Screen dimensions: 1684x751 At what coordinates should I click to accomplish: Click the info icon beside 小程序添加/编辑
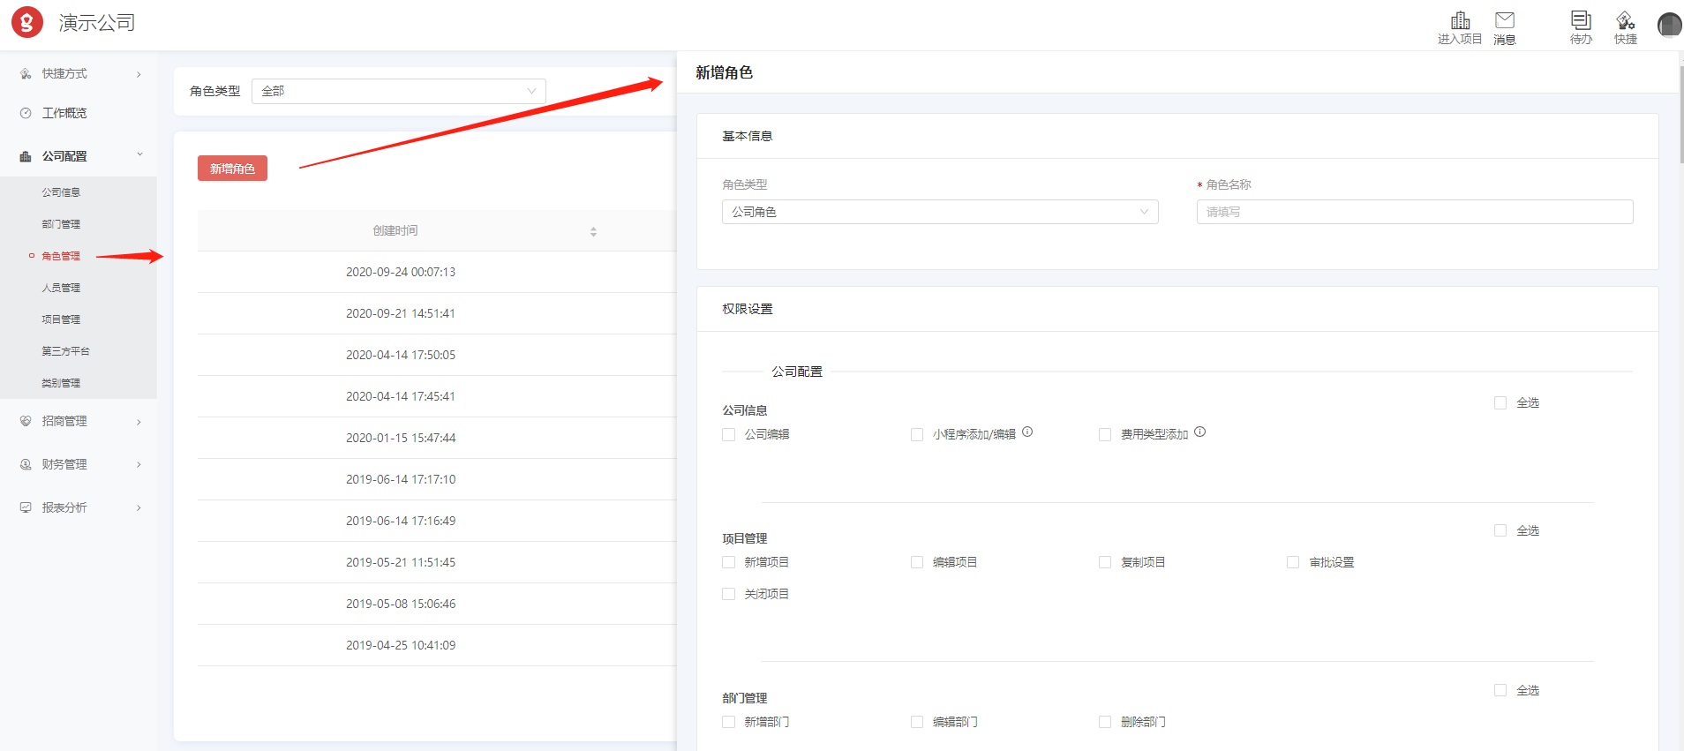[1027, 432]
